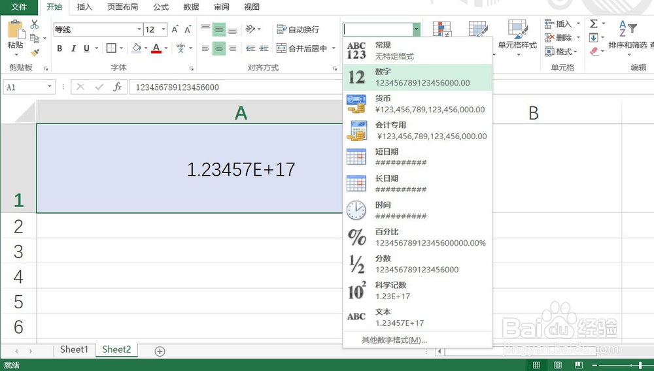Apply fill color bucket icon
Screen dimensions: 654x371
click(x=137, y=48)
